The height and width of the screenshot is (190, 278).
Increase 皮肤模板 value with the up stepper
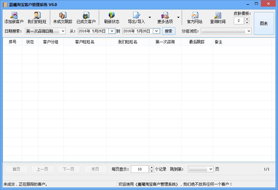(247, 18)
